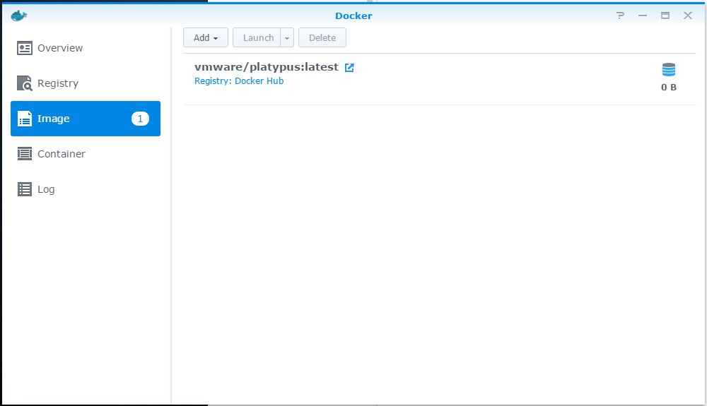Click the Docker whale logo in title bar
Screen dimensions: 707x406
tap(18, 16)
